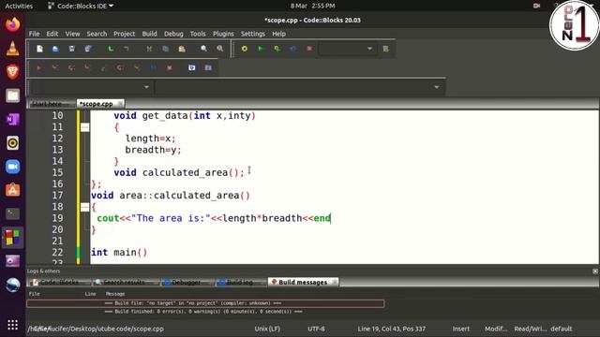Image resolution: width=600 pixels, height=337 pixels.
Task: Click the Build and run icon
Action: tap(277, 49)
